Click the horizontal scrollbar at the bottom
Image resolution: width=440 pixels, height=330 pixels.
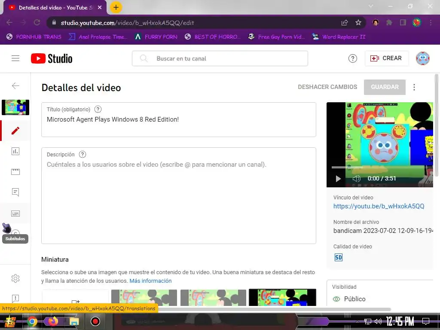(275, 309)
